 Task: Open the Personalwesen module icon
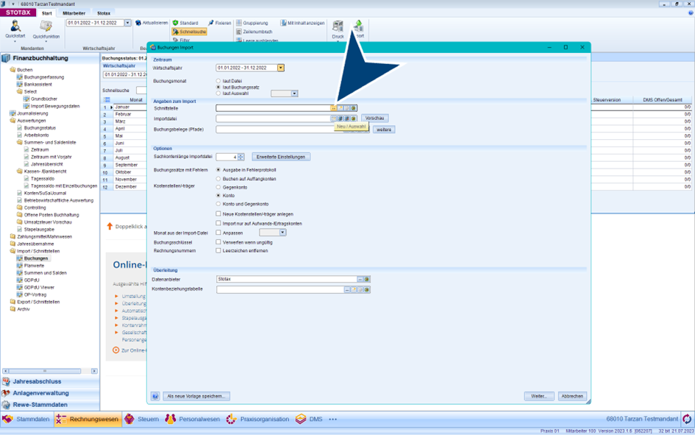coord(171,419)
